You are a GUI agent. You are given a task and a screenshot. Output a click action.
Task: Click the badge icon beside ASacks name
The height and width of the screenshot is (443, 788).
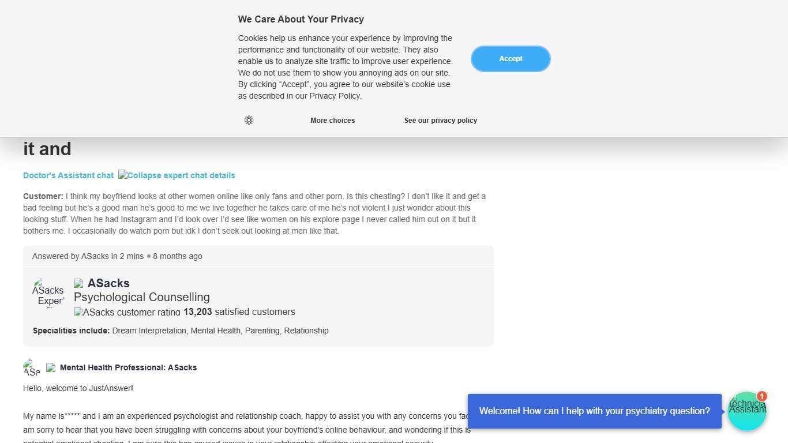78,283
